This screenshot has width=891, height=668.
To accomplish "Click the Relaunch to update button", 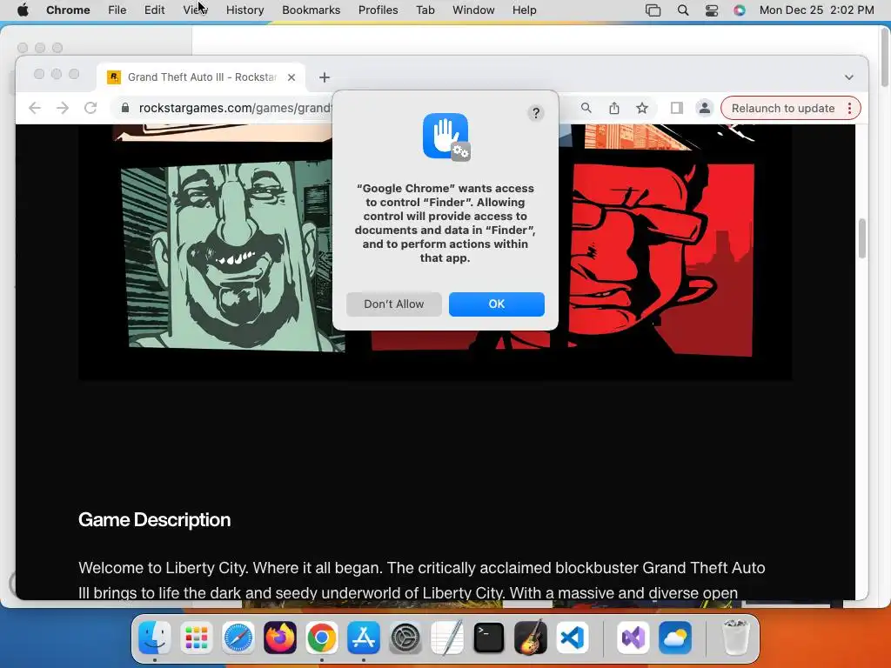I will click(x=782, y=108).
